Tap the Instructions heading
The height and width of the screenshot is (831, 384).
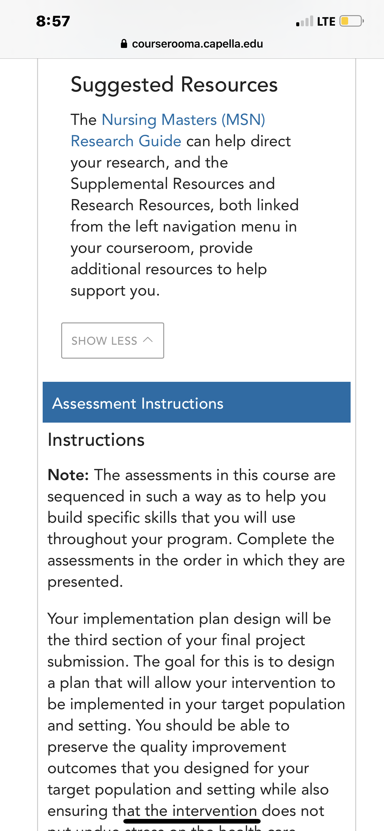[96, 440]
